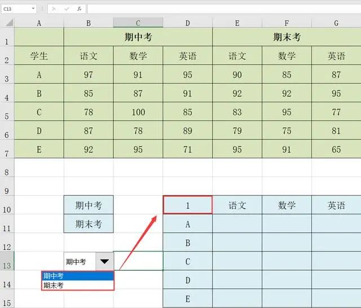
Task: Select the 期末考 cell in column B row 11
Action: (89, 224)
